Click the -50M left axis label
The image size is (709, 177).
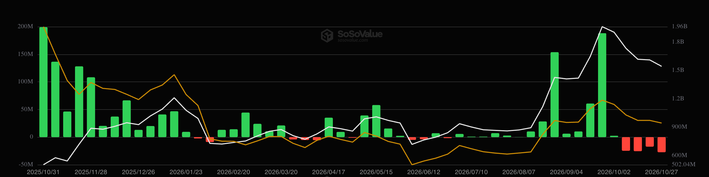coord(26,164)
